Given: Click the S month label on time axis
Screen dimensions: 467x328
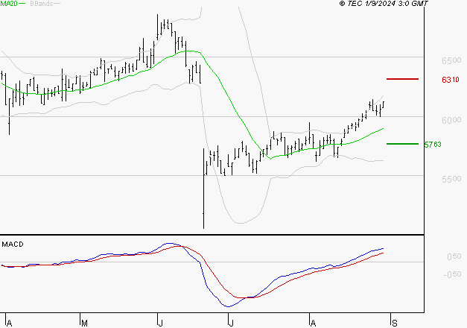Looking at the screenshot, I should point(395,324).
